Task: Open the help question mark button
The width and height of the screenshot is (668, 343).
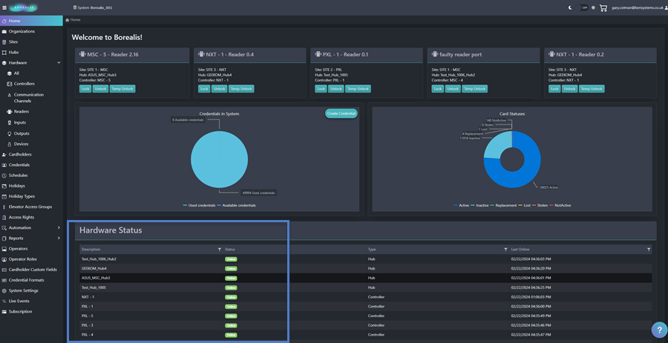Action: pos(658,330)
